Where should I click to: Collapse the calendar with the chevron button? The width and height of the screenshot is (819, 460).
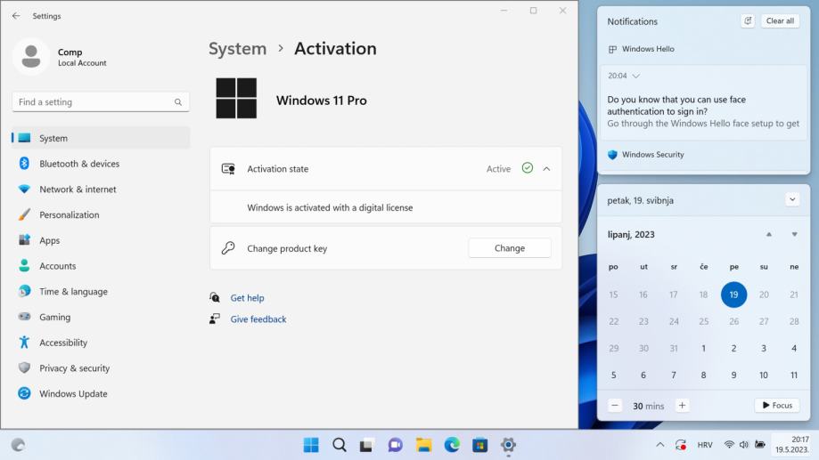coord(792,199)
